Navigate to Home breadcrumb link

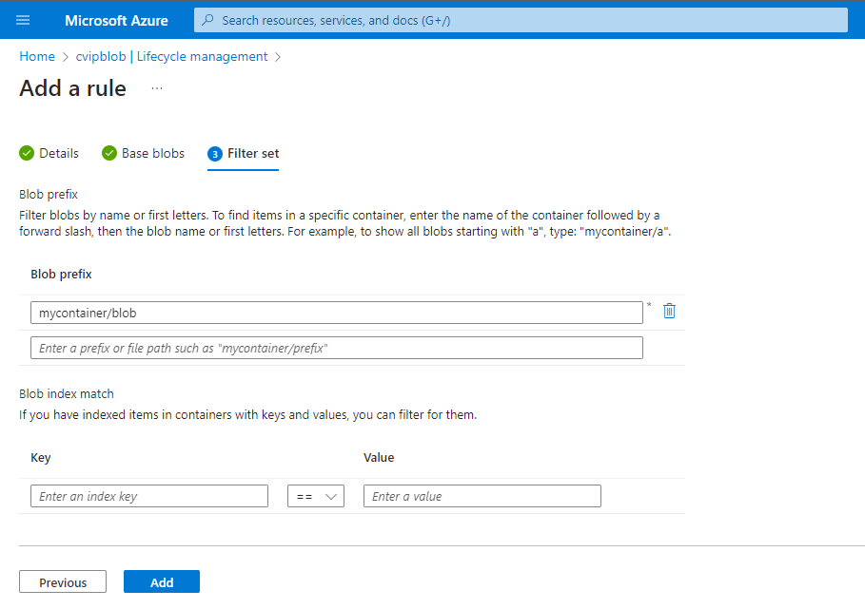37,57
